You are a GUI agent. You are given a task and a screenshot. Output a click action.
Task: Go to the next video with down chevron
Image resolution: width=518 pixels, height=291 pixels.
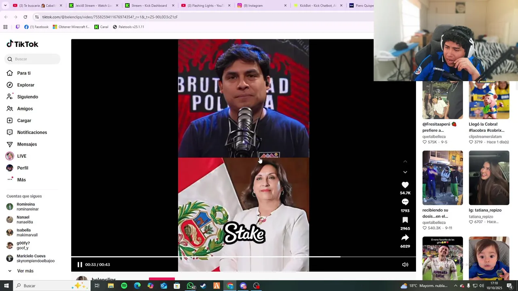pos(405,172)
